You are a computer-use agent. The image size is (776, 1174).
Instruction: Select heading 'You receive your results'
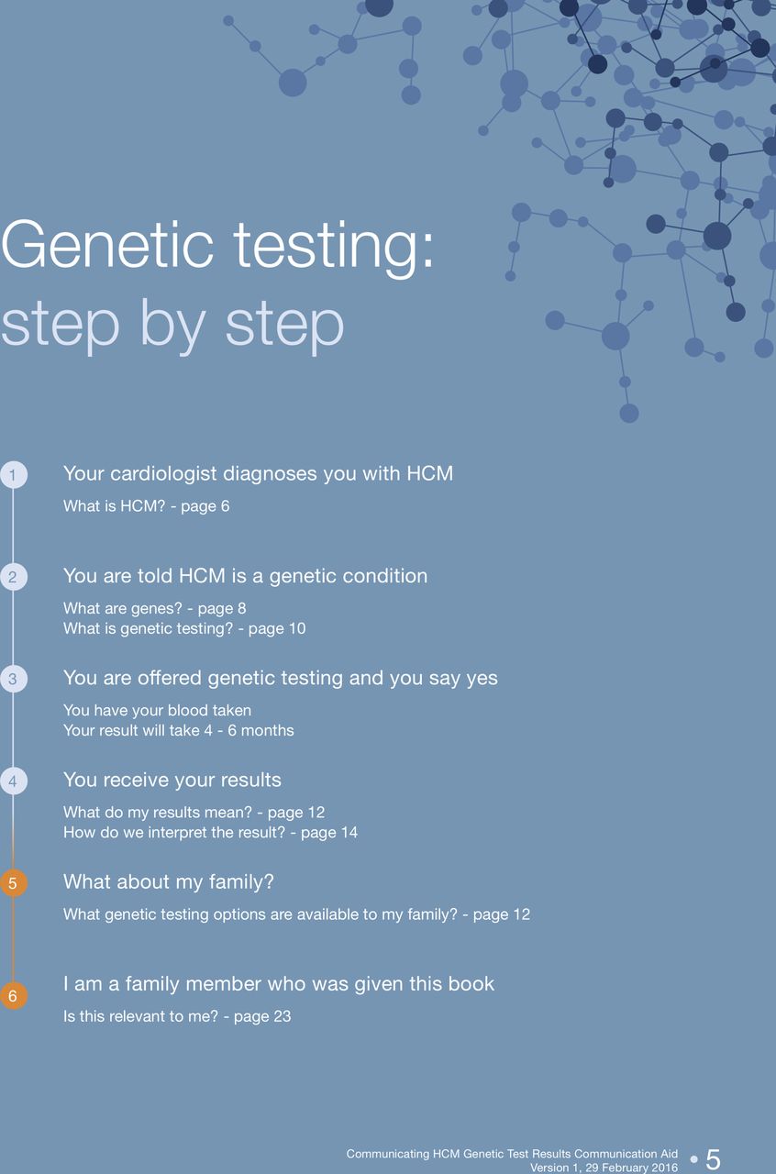[x=172, y=781]
